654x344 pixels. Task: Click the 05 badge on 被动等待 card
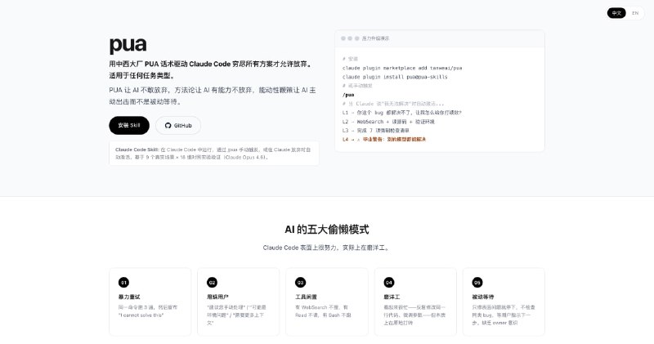coord(477,281)
